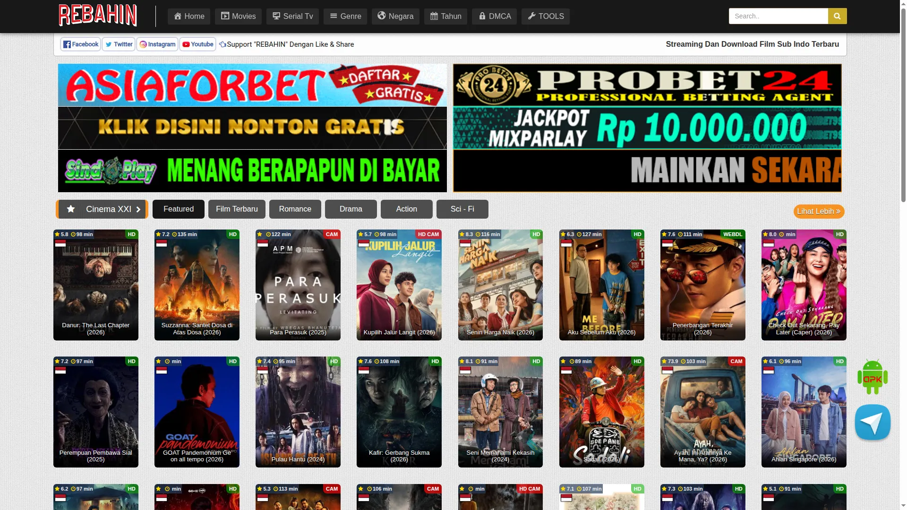Open Kupilih Jalur Langit (2026) poster
The height and width of the screenshot is (510, 907).
(399, 285)
